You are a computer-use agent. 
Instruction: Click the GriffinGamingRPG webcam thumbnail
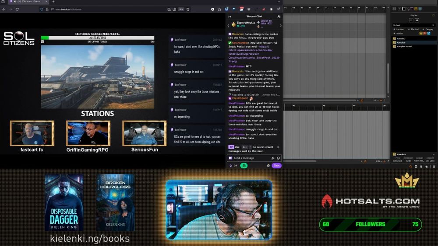(x=88, y=133)
